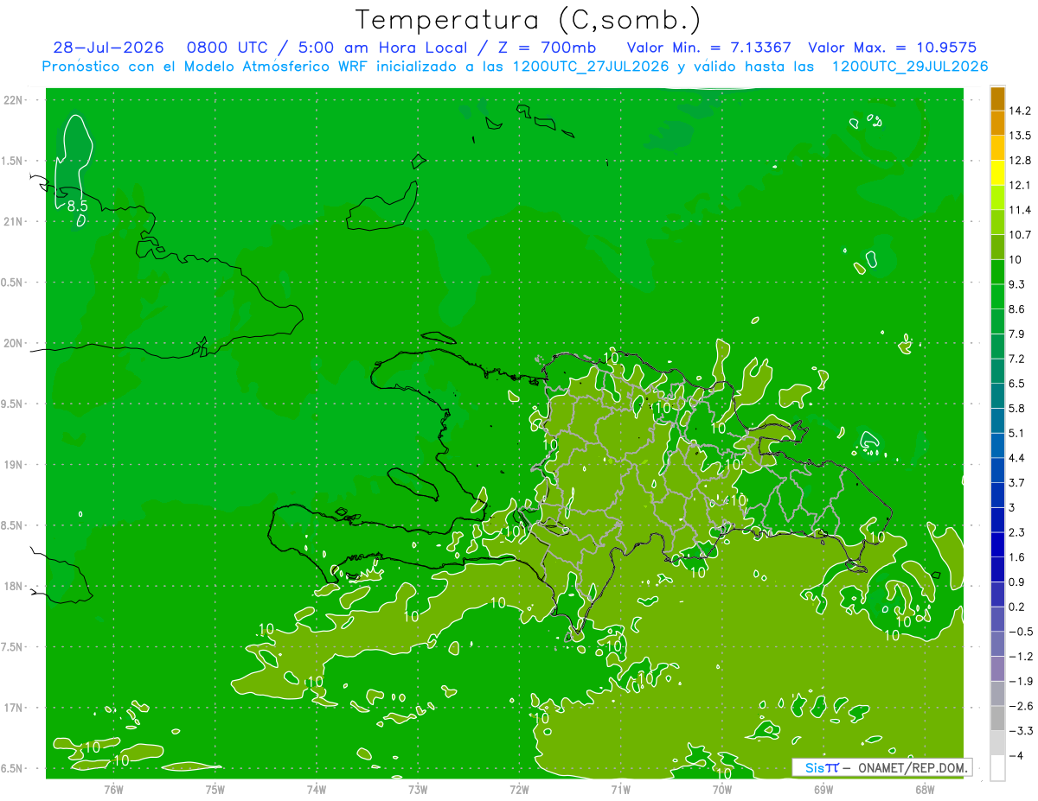Viewport: 1038px width, 801px height.
Task: Select initialization stamp "1200UTC_27JUL2026"
Action: (x=590, y=67)
